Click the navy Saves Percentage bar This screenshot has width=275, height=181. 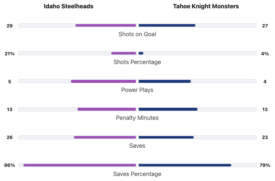pyautogui.click(x=185, y=165)
